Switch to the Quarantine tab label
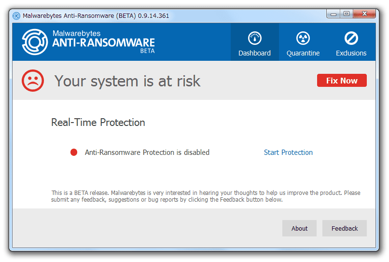Screen dimensions: 389x262 [303, 53]
